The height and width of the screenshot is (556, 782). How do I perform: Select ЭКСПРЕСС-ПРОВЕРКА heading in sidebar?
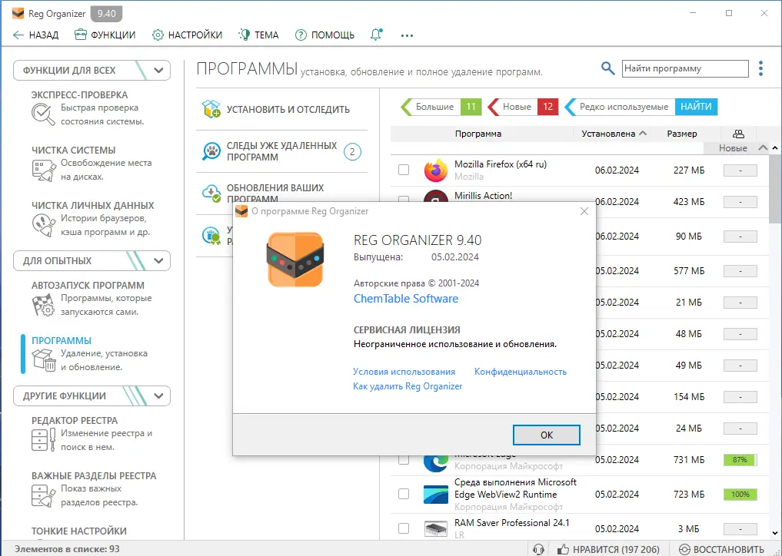pos(79,94)
